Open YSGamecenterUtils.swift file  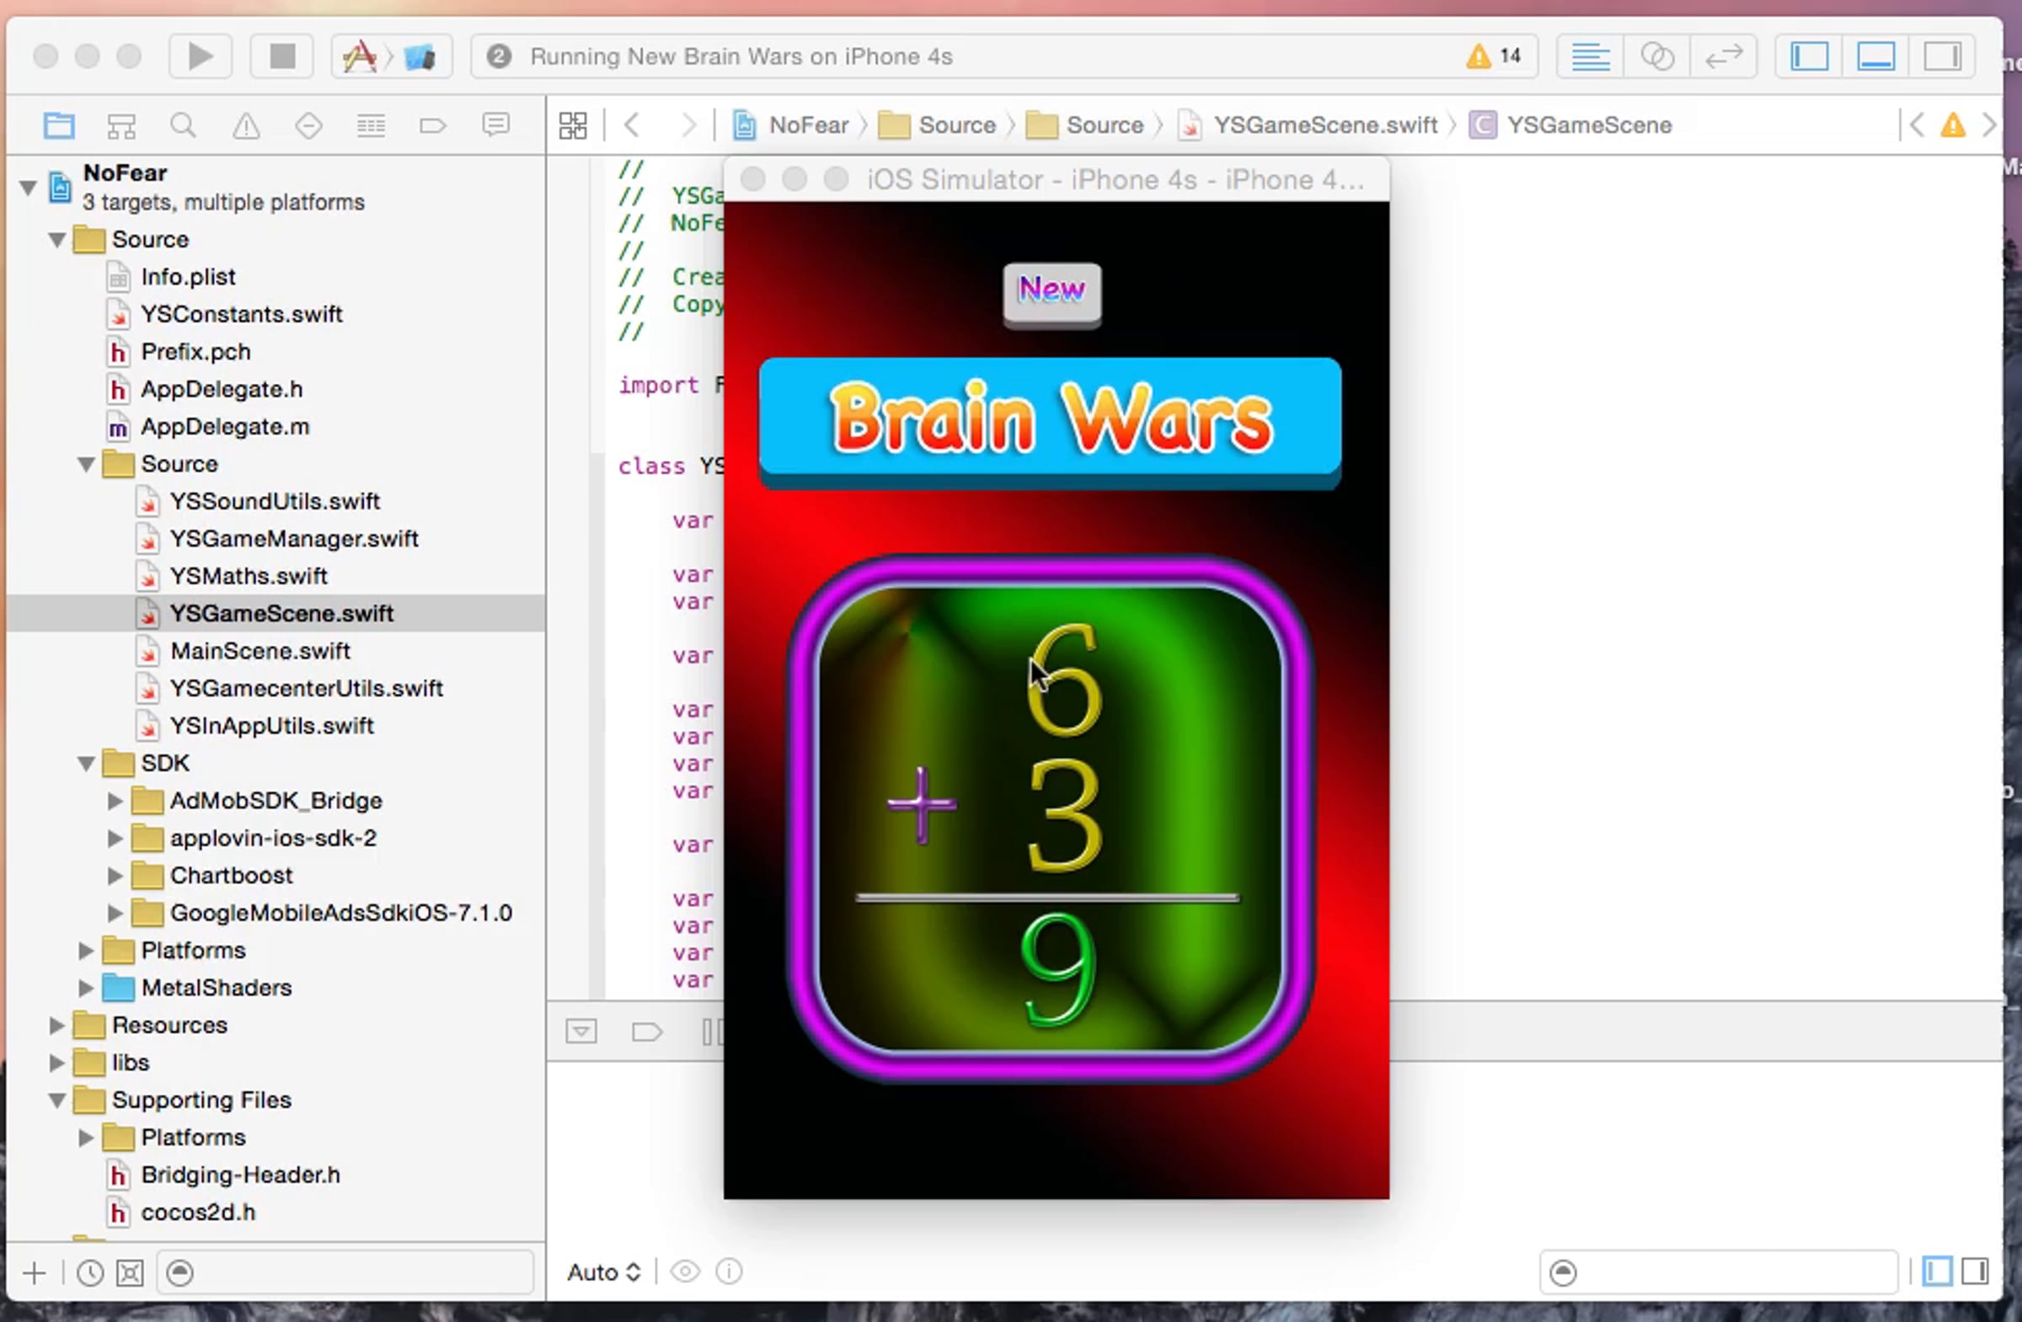pyautogui.click(x=306, y=688)
